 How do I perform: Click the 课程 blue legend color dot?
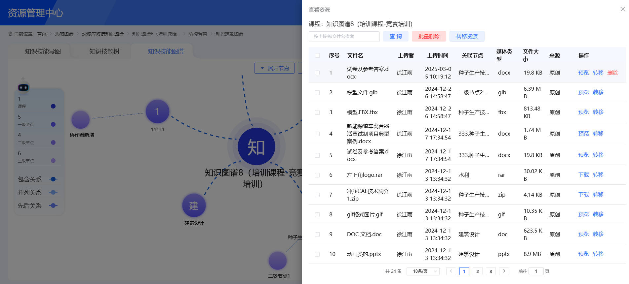click(53, 106)
